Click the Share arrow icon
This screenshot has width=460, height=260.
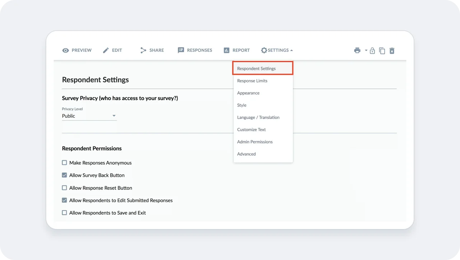click(142, 50)
